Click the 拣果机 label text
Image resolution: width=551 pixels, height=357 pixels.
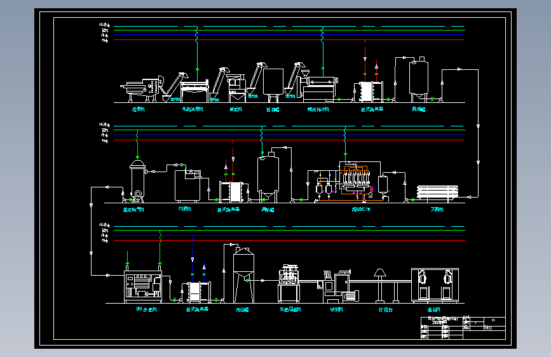[x=139, y=109]
